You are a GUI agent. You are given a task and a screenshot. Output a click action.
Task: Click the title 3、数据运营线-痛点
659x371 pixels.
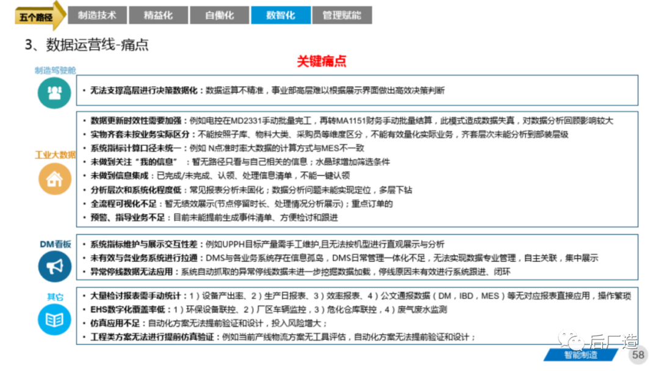[87, 45]
